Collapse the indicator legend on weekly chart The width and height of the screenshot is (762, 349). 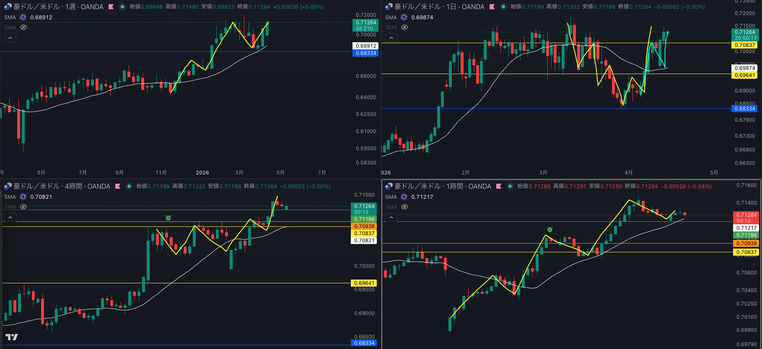pos(10,38)
